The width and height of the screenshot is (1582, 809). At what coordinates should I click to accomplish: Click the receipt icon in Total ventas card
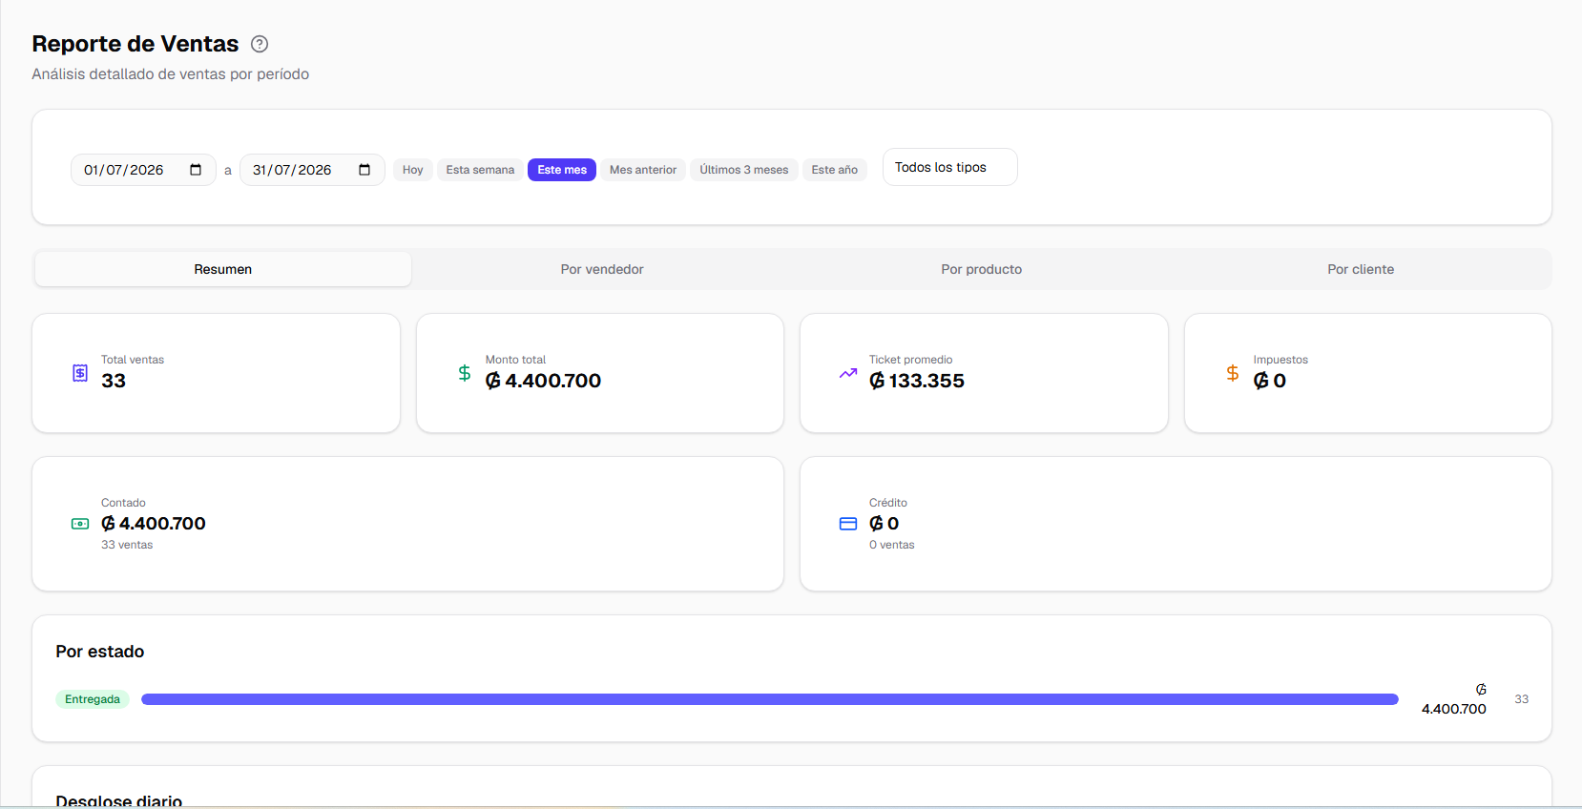coord(80,373)
